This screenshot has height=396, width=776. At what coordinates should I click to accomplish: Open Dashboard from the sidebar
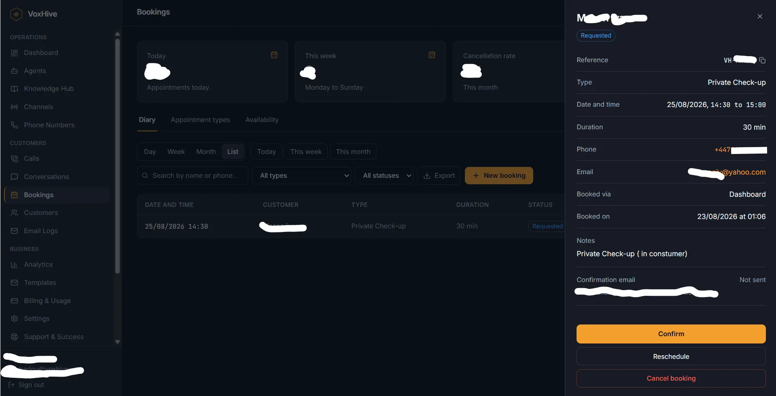coord(41,53)
